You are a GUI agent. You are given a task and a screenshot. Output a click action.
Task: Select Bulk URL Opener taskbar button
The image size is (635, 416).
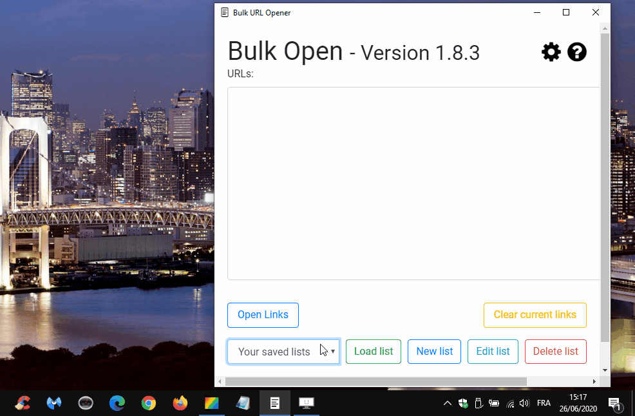pos(275,403)
